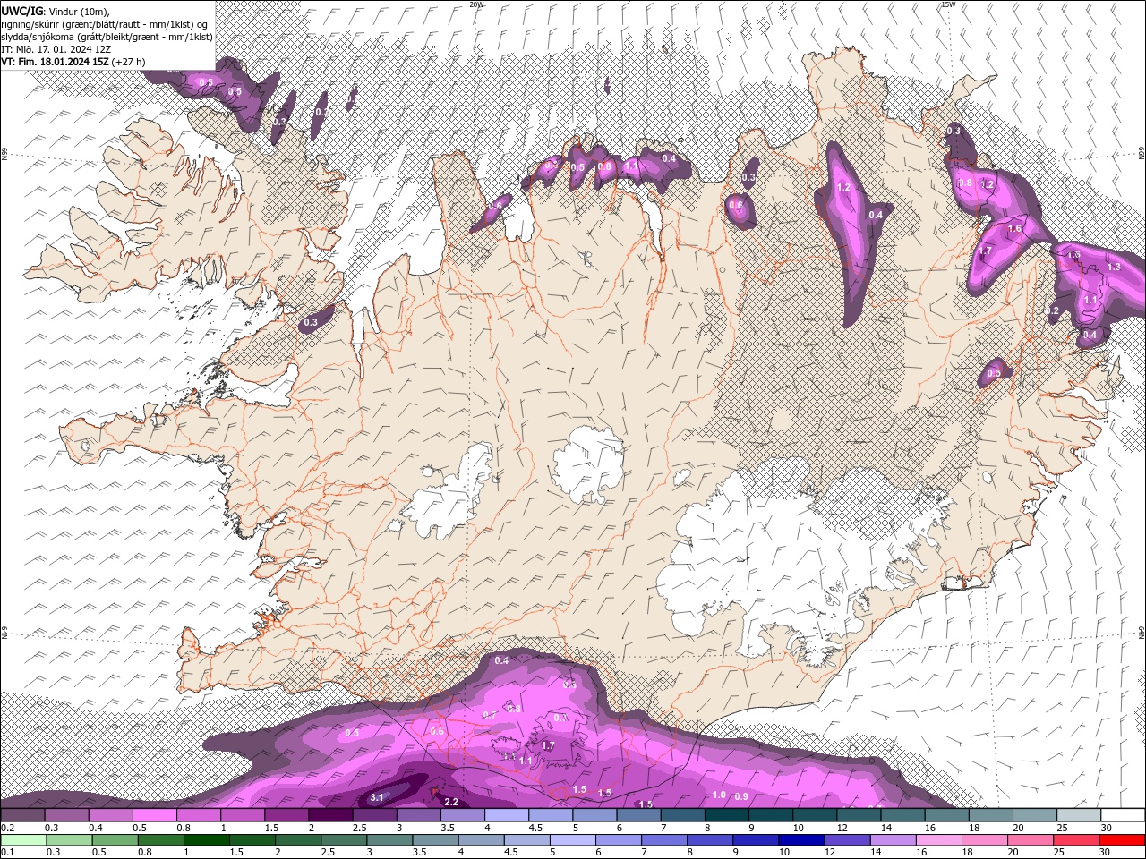Click the 1.0 precipitation value off the south coast
Screen dimensions: 1146x859
(719, 795)
